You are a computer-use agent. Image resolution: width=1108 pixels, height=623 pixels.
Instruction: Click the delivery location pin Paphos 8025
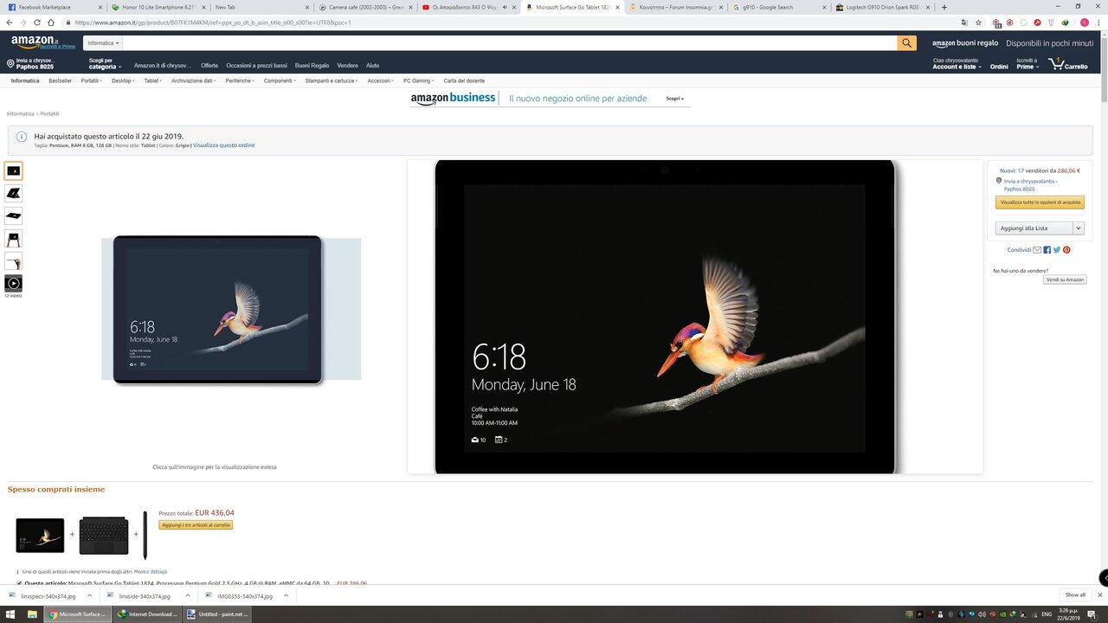tap(30, 64)
